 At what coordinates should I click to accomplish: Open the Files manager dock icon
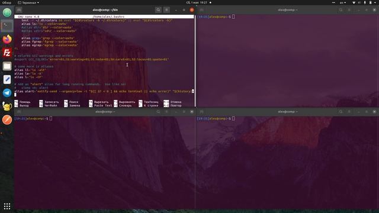pyautogui.click(x=7, y=66)
